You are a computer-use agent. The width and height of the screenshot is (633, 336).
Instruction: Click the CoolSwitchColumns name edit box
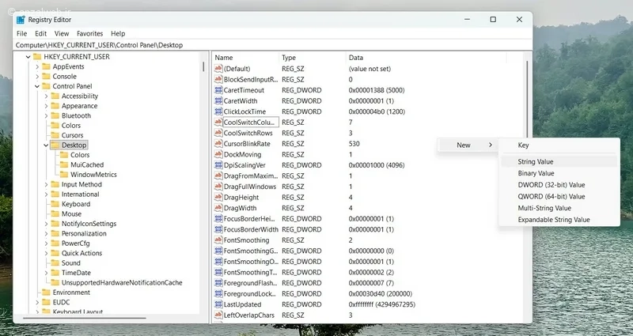tap(251, 123)
